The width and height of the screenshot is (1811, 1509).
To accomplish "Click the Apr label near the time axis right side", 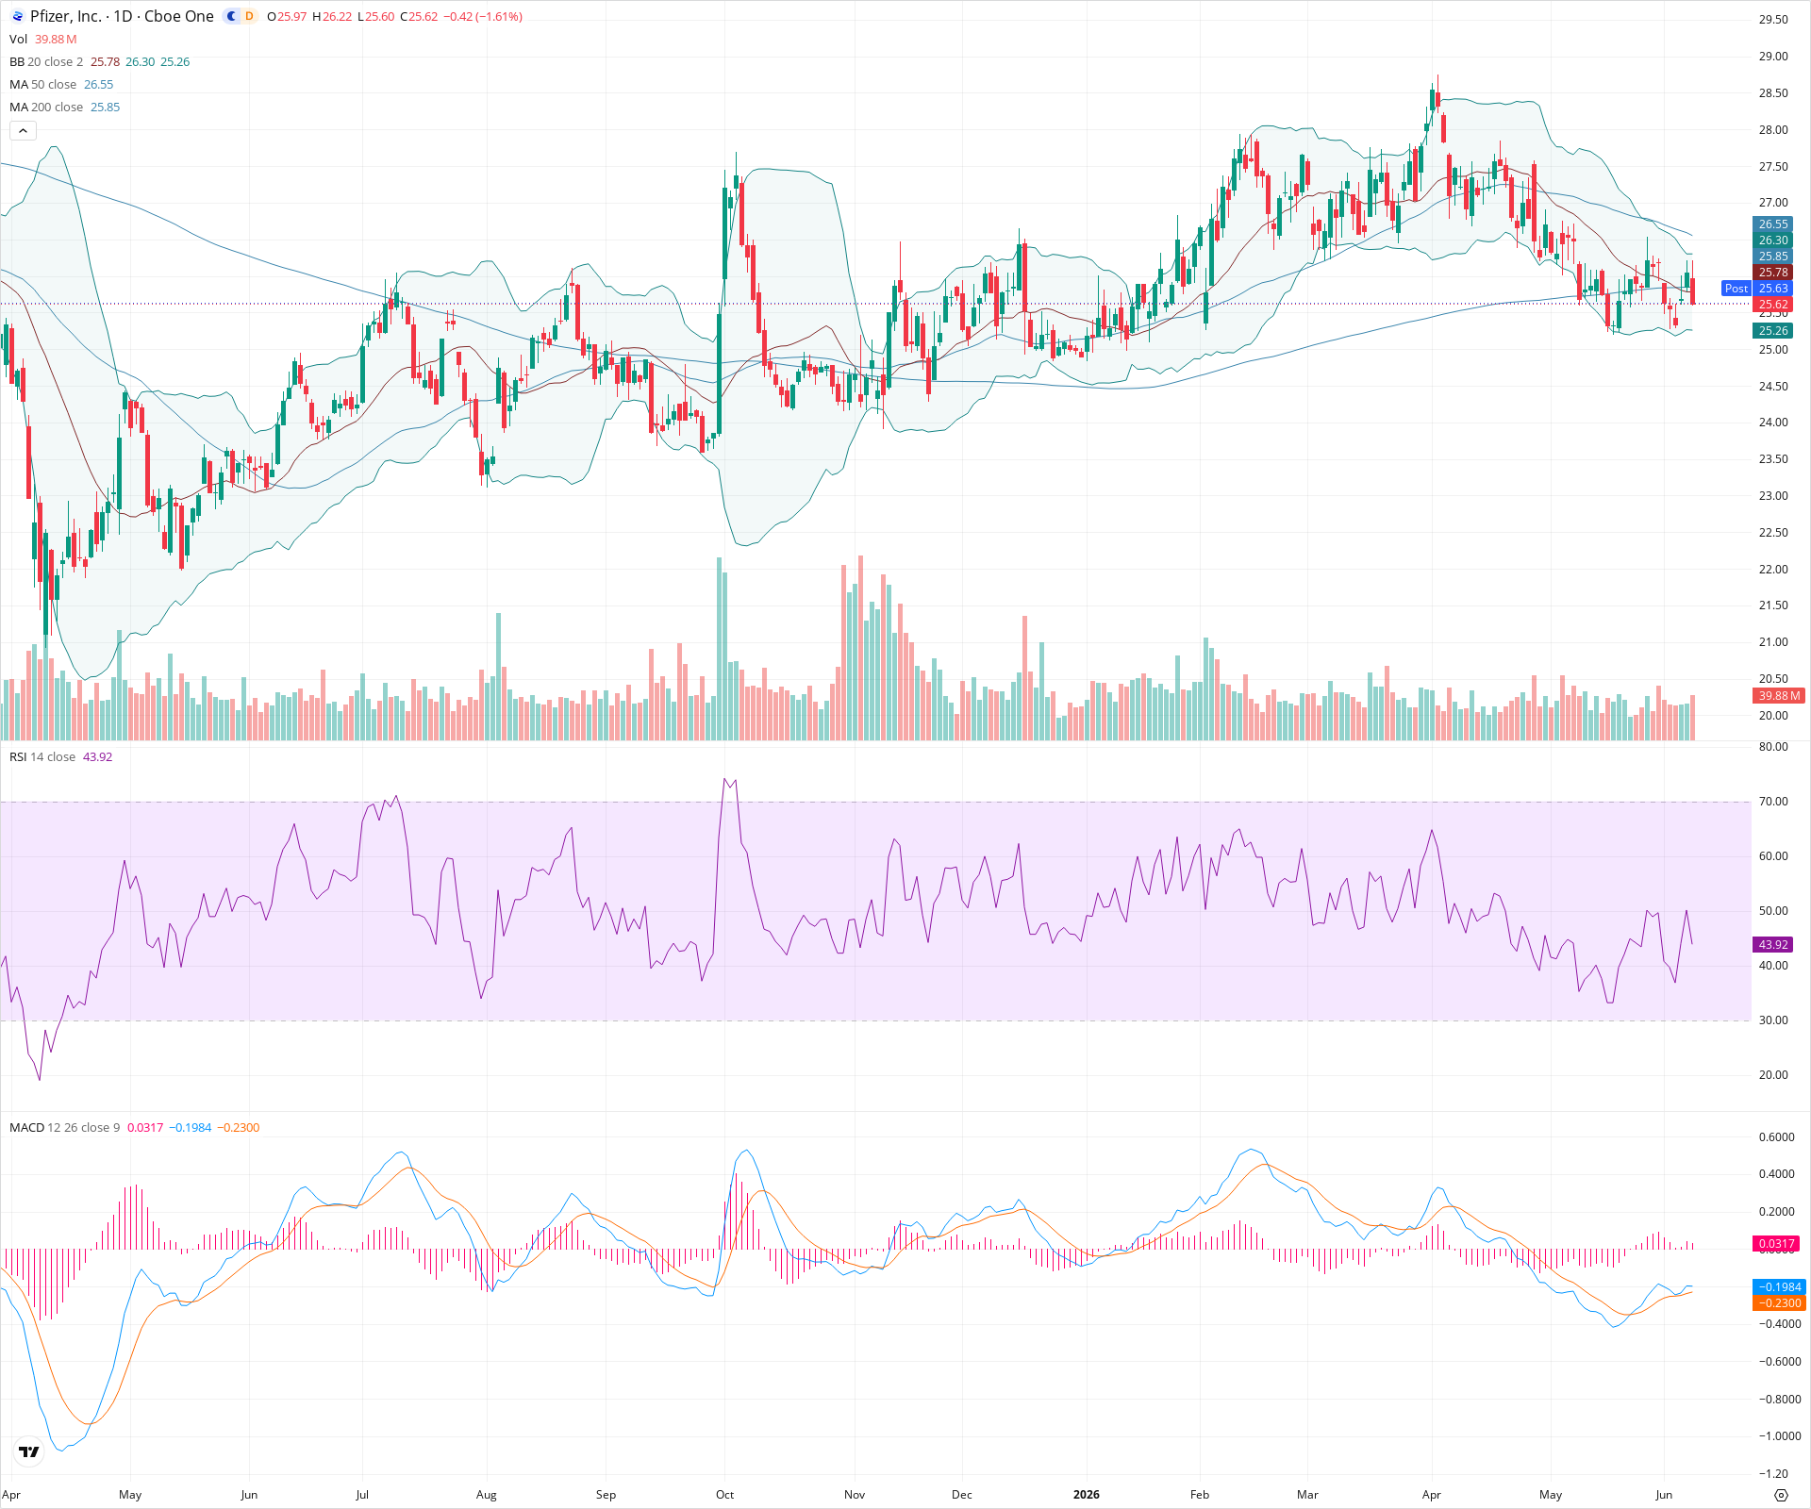I will coord(1431,1494).
